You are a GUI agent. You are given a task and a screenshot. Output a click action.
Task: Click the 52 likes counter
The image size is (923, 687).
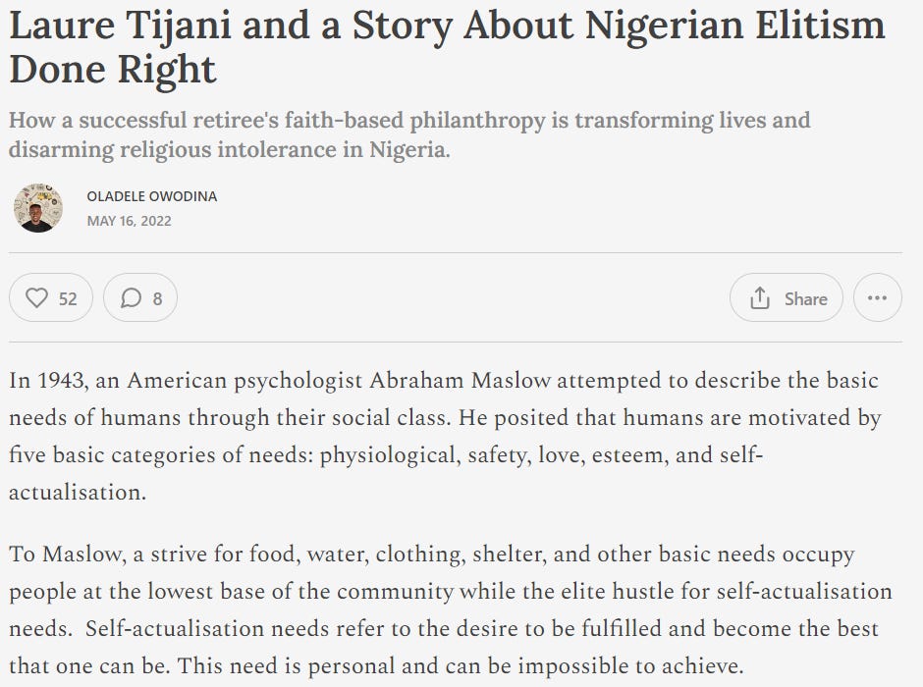pos(60,297)
